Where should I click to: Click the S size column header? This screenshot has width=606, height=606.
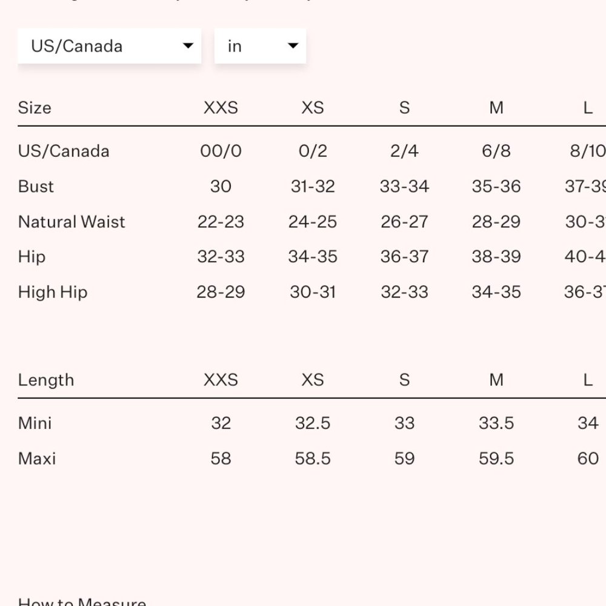pos(404,108)
